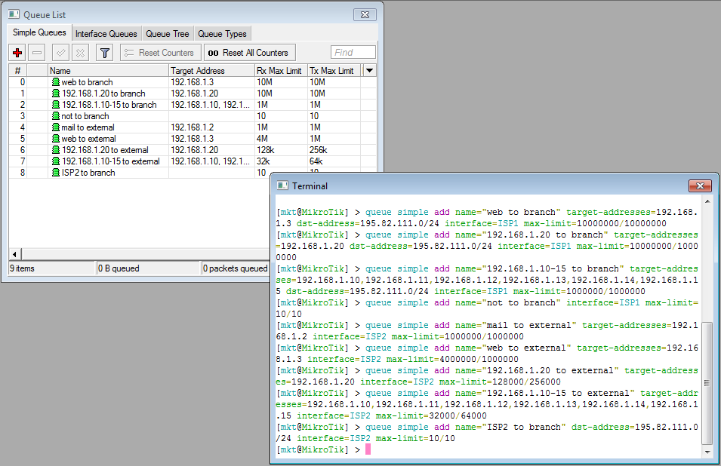
Task: Close the Queue List window
Action: (365, 14)
